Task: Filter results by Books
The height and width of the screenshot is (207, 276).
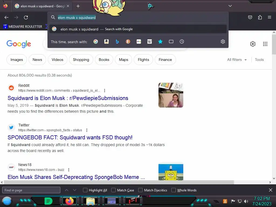Action: coord(104,60)
